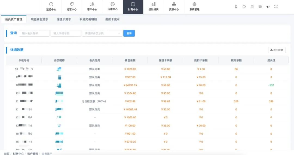
Task: Click 无占桩优惠（100%）category cell
Action: [94, 101]
